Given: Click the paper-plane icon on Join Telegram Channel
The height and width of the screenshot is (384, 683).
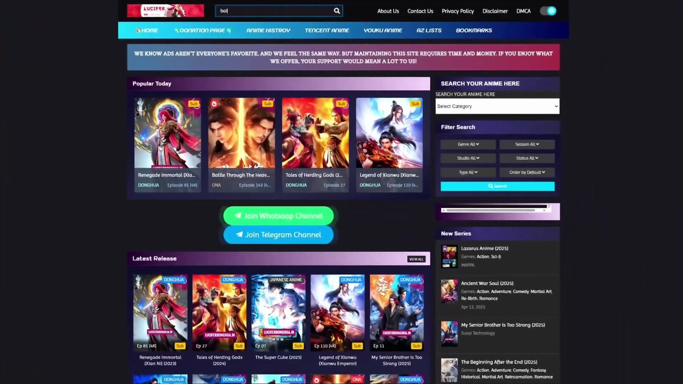Looking at the screenshot, I should point(239,235).
